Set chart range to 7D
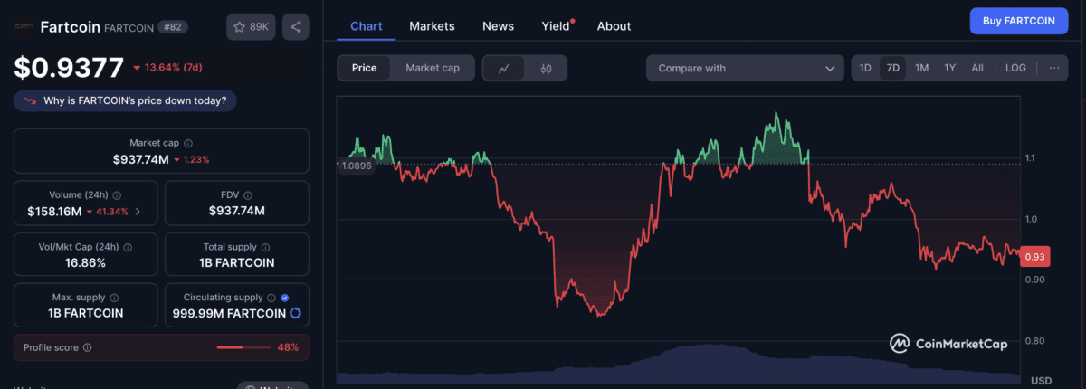This screenshot has width=1086, height=389. coord(893,68)
